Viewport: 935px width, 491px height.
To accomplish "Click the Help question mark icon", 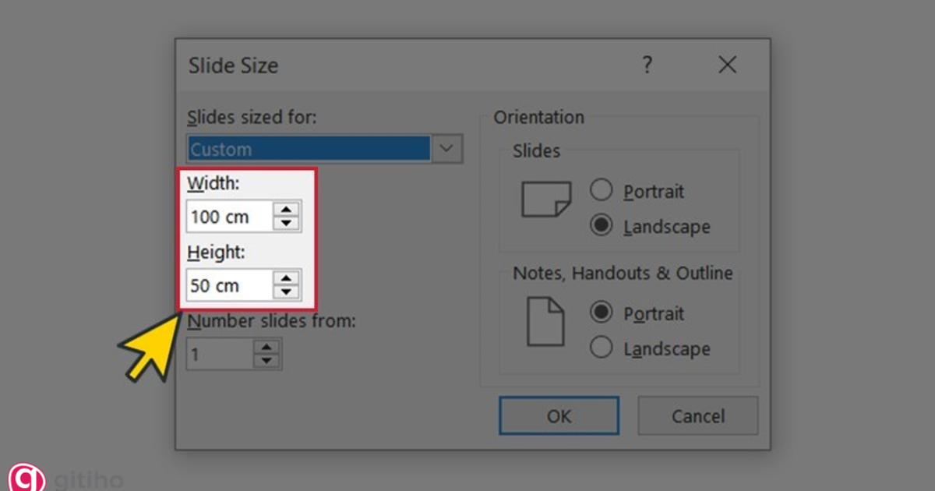I will (647, 65).
